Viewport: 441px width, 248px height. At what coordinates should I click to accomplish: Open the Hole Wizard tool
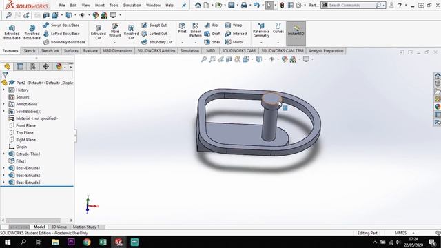pos(114,31)
